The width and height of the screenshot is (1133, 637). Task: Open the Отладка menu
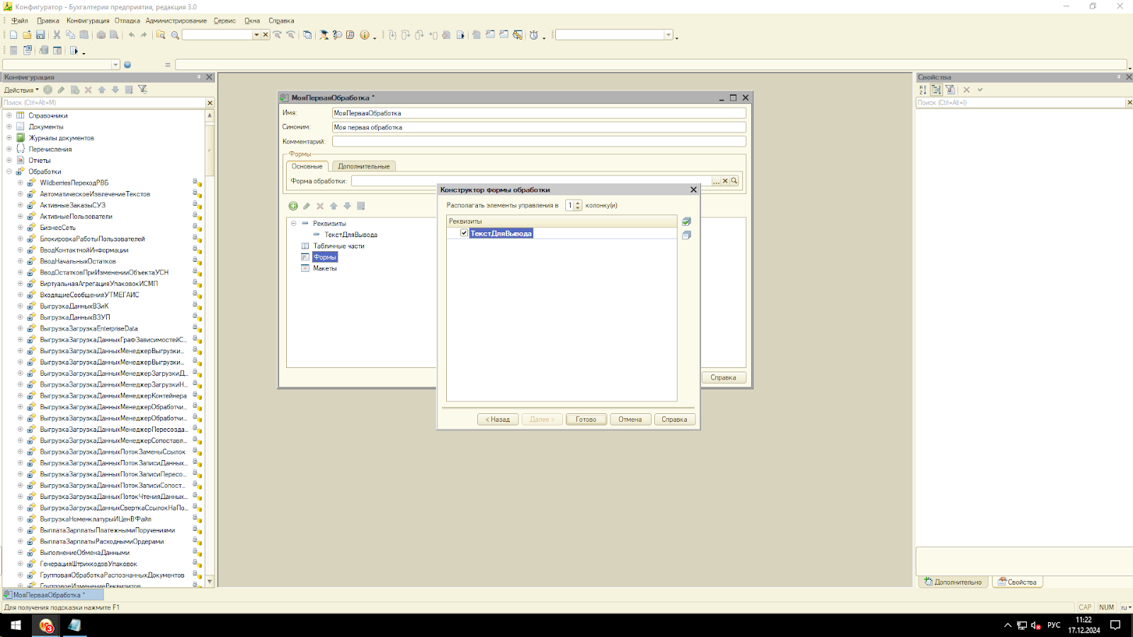127,21
